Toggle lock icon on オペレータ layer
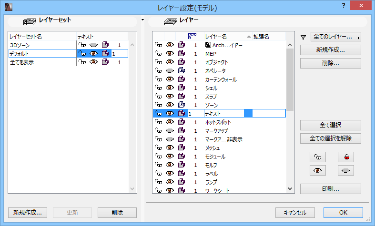The image size is (375, 226). coord(158,70)
